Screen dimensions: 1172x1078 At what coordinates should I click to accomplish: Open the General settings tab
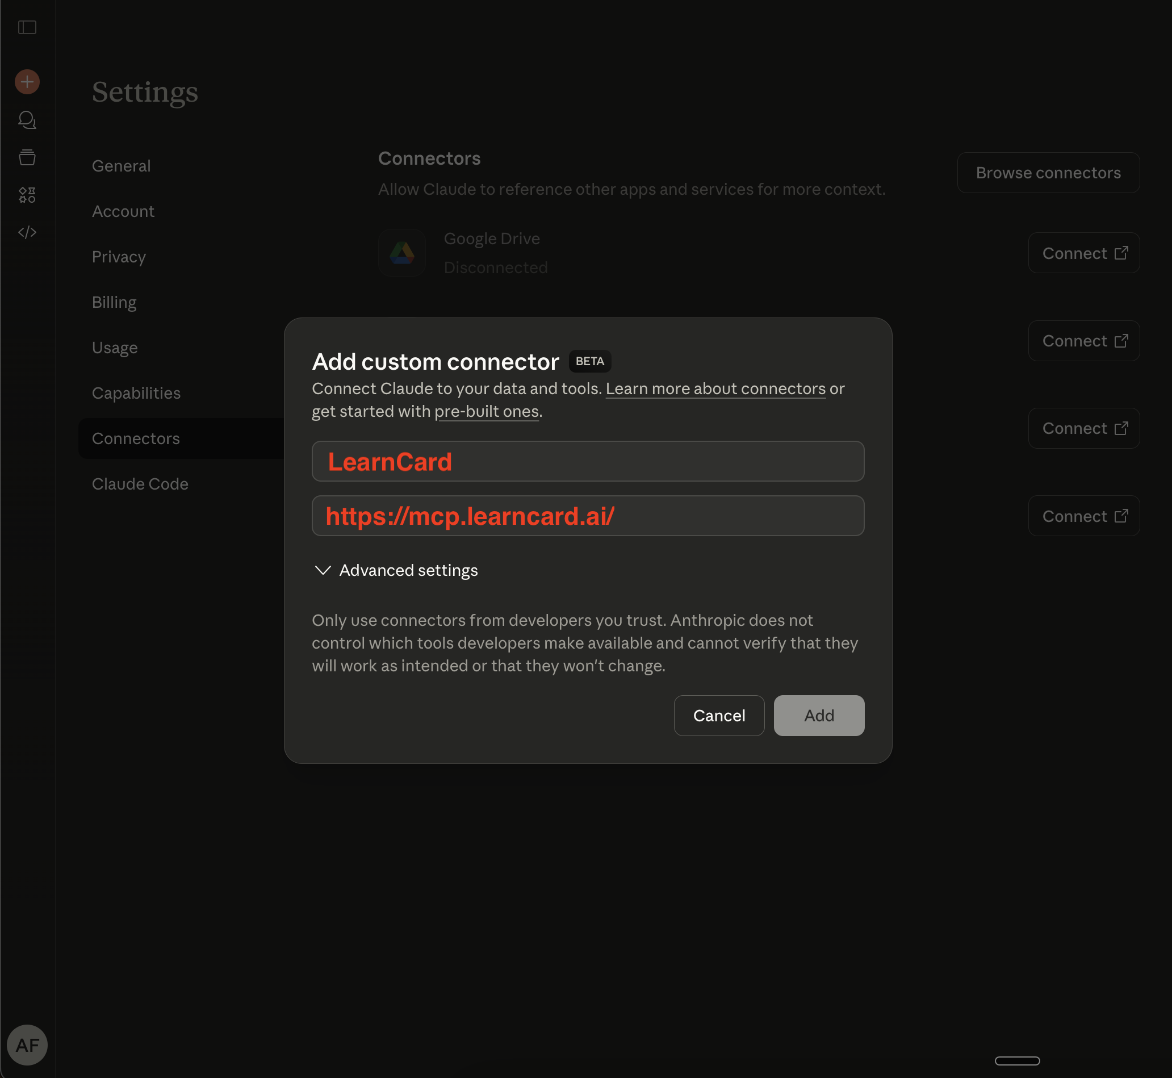pos(122,166)
